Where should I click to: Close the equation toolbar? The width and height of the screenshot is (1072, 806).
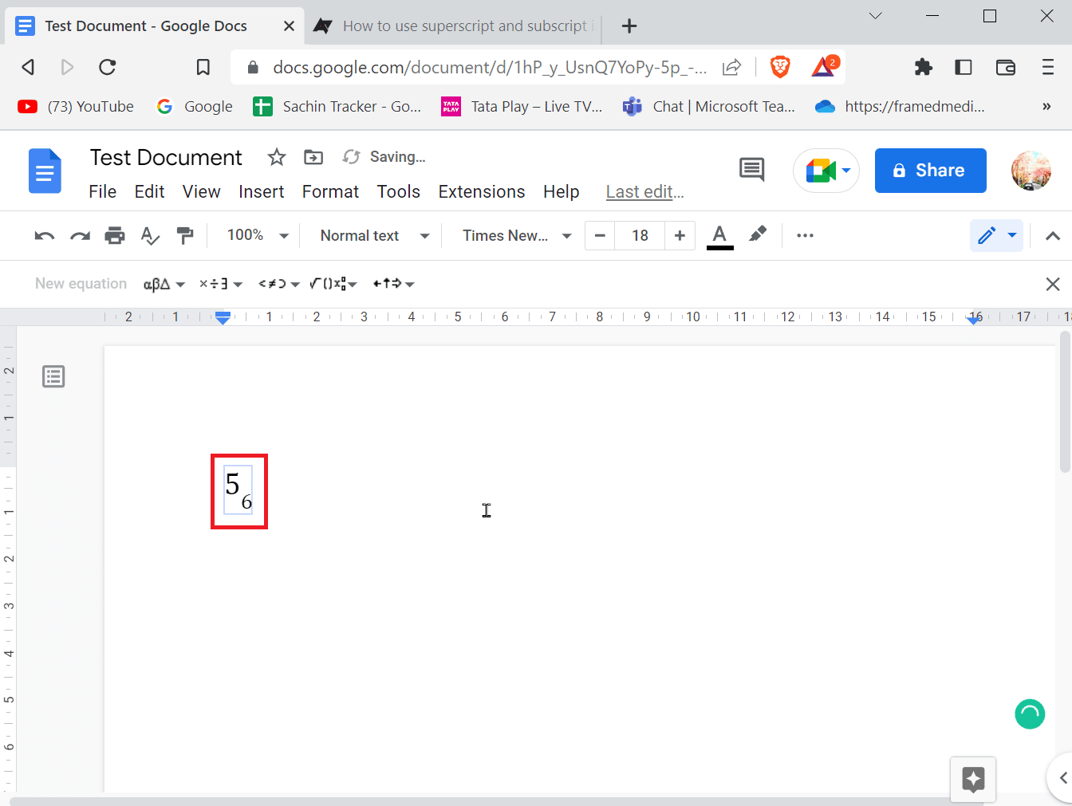pos(1053,284)
